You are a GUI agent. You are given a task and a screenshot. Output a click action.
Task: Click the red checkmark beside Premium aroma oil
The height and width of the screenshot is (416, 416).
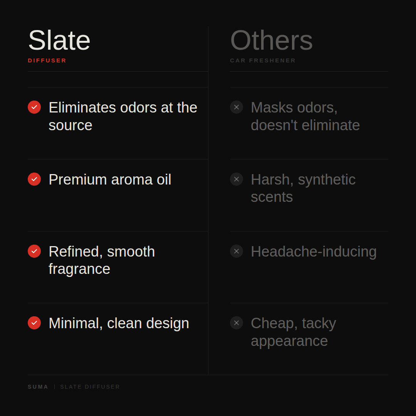pos(34,179)
